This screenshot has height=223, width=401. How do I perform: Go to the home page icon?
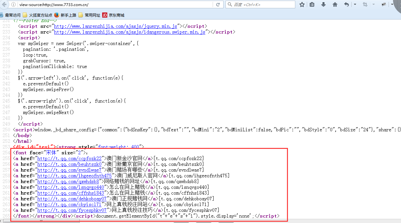click(x=335, y=4)
